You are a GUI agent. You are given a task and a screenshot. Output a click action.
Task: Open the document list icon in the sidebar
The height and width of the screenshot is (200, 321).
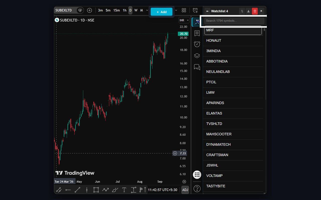click(197, 33)
